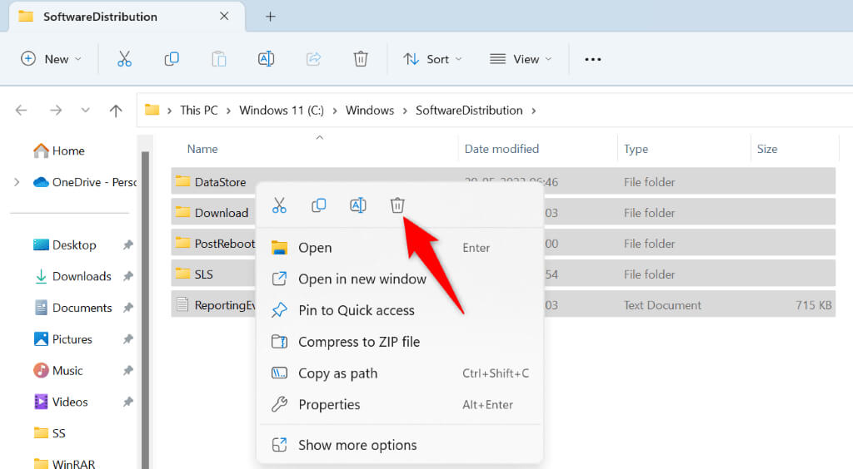Viewport: 853px width, 469px height.
Task: Go up one folder level
Action: 116,111
